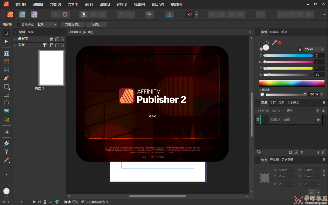Open the Preflight icon in the toolbar

[x=149, y=14]
